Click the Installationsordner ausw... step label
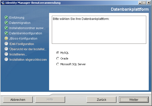152x106 pixels. point(27,28)
